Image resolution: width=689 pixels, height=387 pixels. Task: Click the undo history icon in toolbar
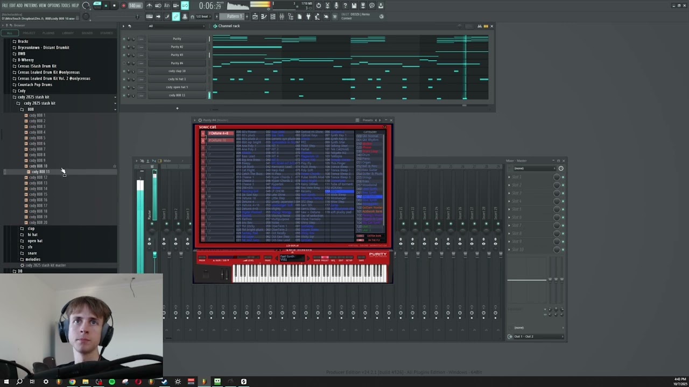(x=319, y=5)
